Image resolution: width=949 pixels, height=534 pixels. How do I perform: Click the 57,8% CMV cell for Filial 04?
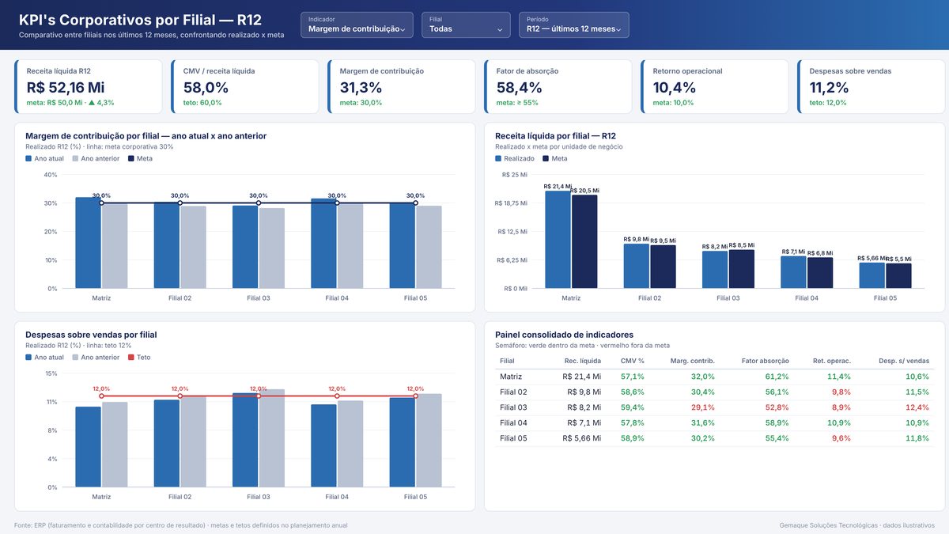632,422
